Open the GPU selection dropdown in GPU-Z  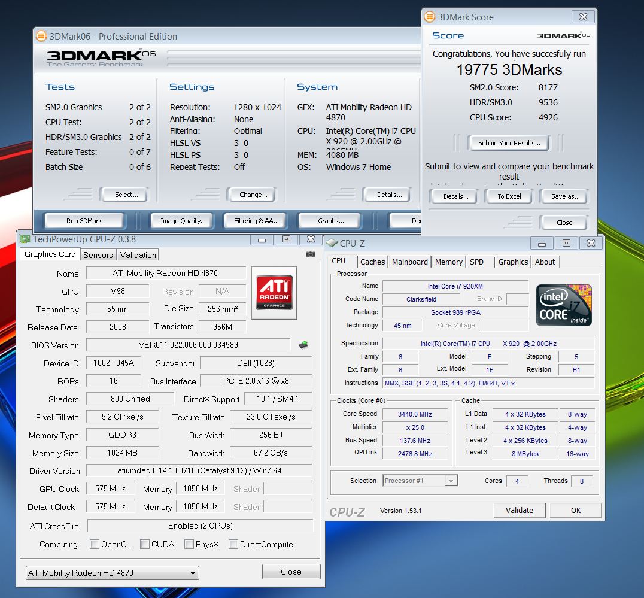click(x=112, y=573)
